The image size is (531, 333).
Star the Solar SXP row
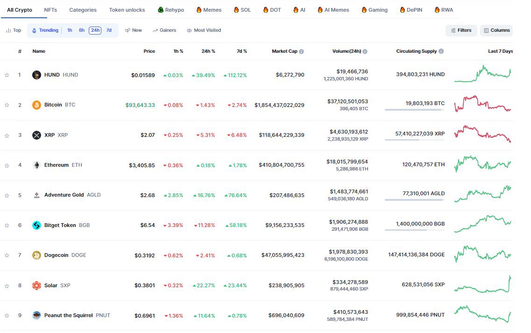pyautogui.click(x=7, y=285)
